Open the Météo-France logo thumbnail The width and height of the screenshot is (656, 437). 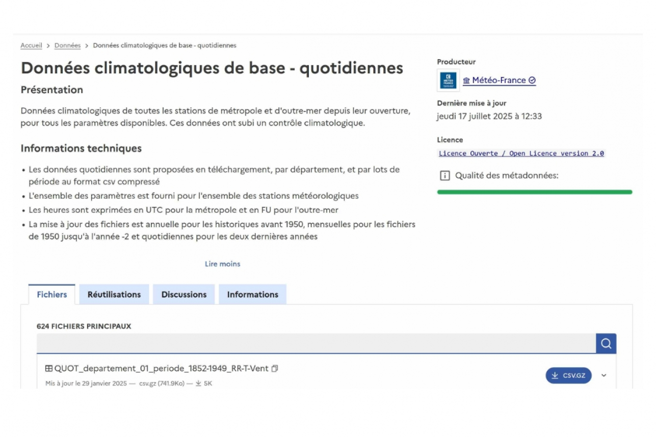pyautogui.click(x=448, y=80)
